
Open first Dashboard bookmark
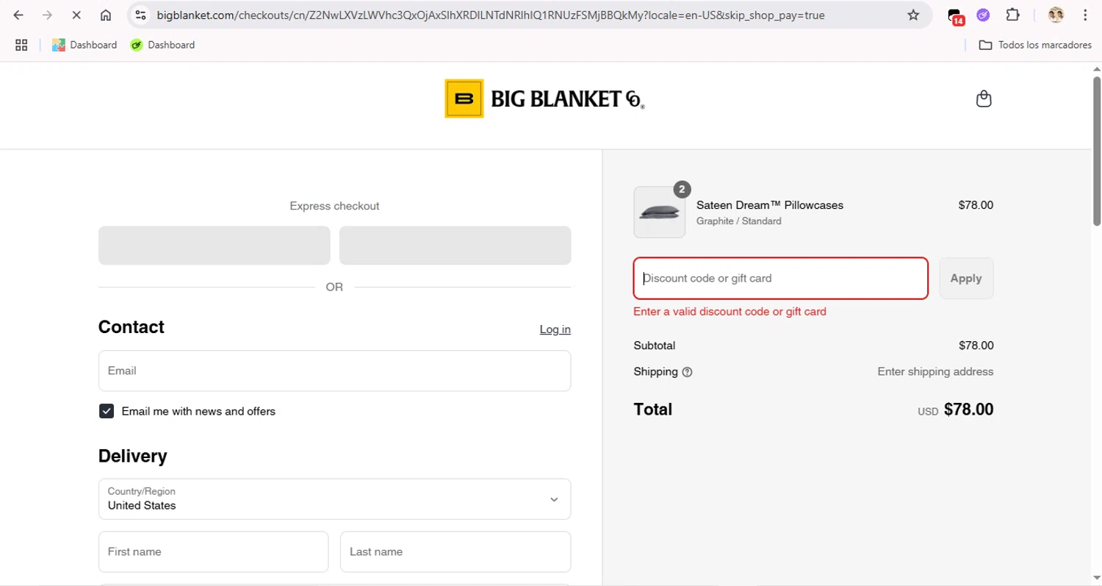[84, 45]
